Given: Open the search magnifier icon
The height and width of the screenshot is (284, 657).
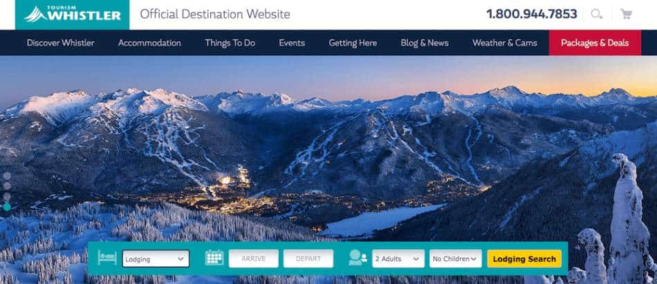Looking at the screenshot, I should tap(597, 14).
